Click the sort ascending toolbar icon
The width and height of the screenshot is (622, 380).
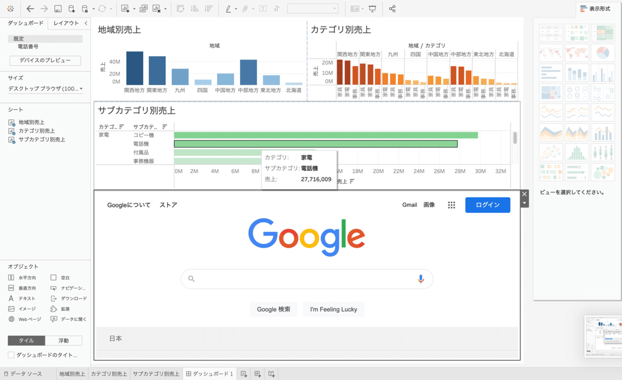tap(194, 9)
